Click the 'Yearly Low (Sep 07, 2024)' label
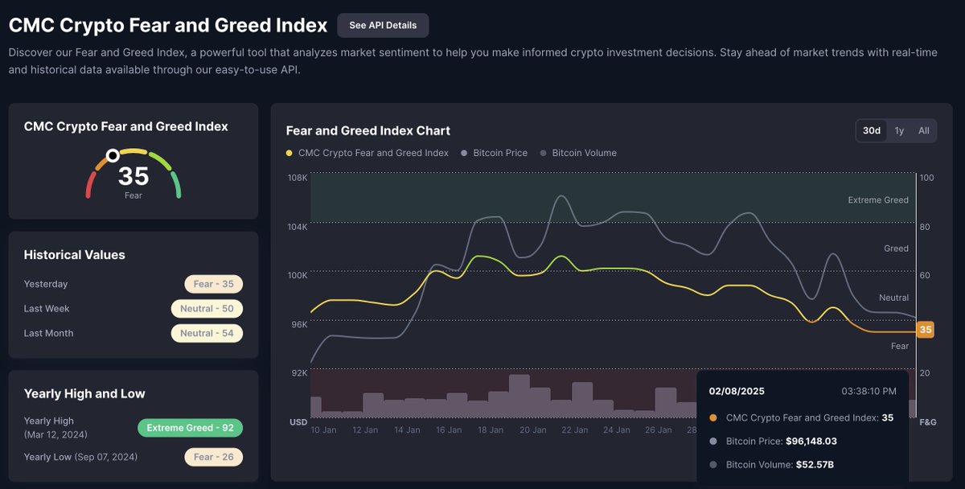 [x=80, y=457]
